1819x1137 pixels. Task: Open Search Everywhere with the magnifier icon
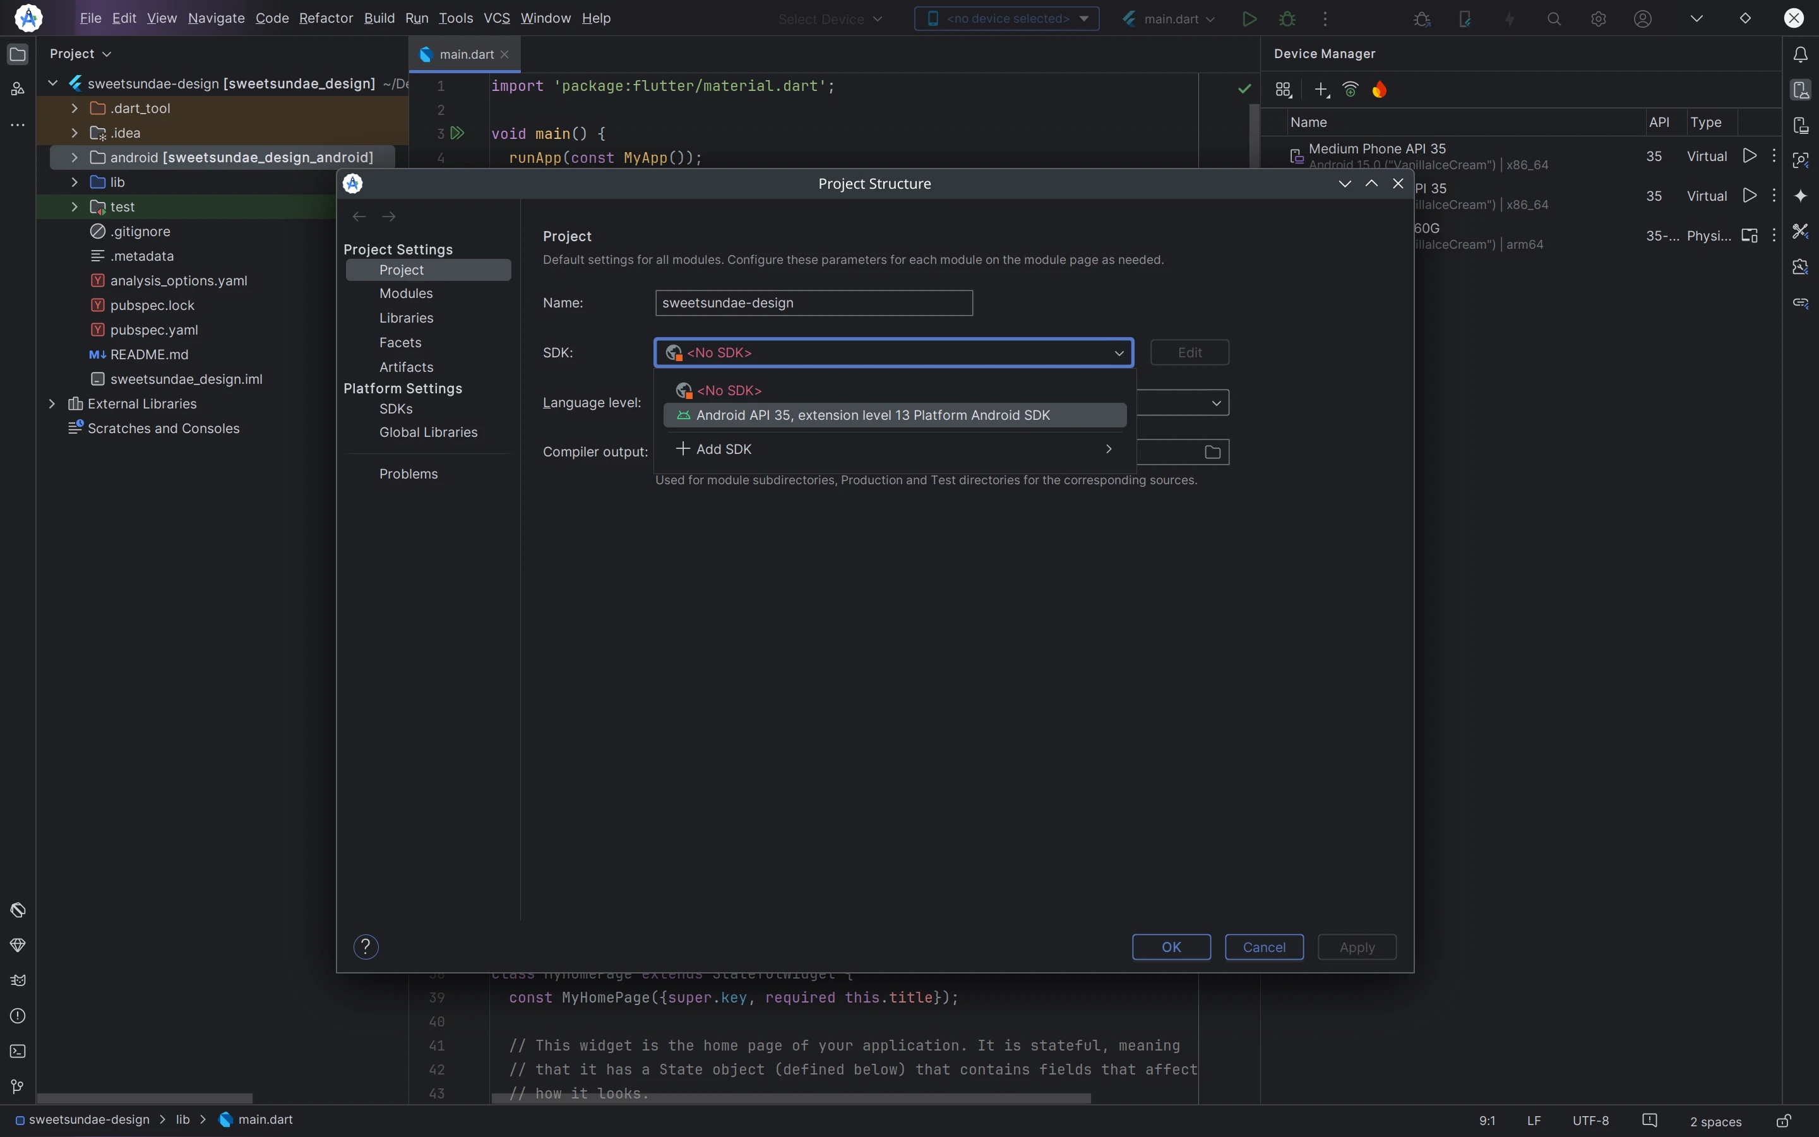click(x=1554, y=18)
